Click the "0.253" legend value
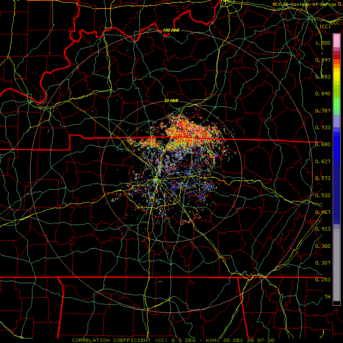This screenshot has height=343, width=343. (x=323, y=280)
